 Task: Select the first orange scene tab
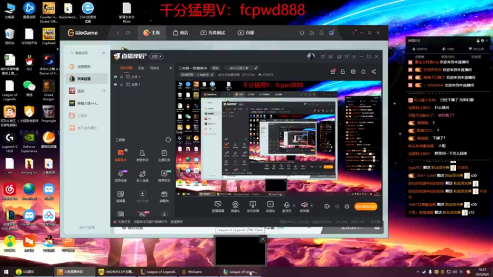[x=126, y=68]
